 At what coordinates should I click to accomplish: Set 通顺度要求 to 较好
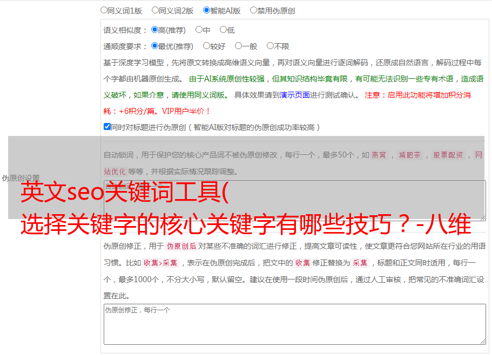coord(206,46)
